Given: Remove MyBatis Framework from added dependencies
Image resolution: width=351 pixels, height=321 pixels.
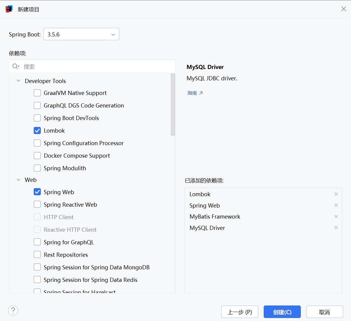Looking at the screenshot, I should (336, 216).
